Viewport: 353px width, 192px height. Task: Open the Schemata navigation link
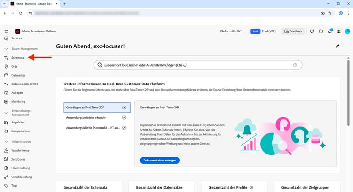click(17, 58)
